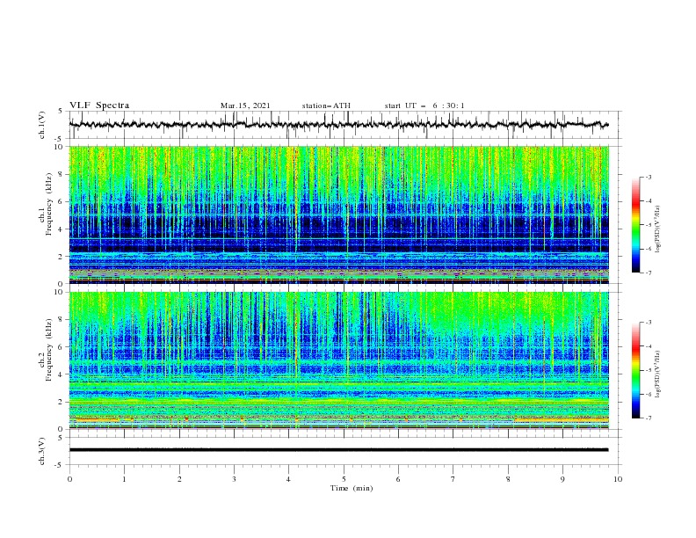Click the "7" tick on the Time axis
Screen dimensions: 696x538
click(x=453, y=479)
